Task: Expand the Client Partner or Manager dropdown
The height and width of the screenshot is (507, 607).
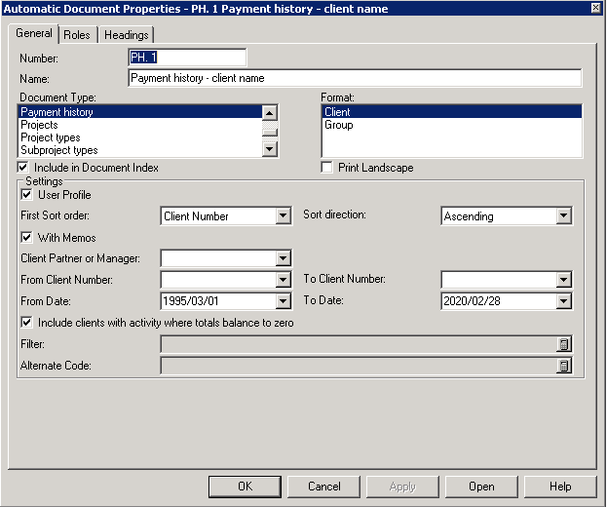Action: tap(283, 258)
